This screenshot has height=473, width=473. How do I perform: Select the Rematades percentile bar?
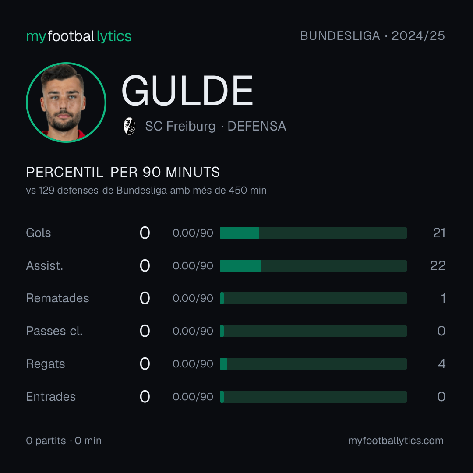point(313,298)
